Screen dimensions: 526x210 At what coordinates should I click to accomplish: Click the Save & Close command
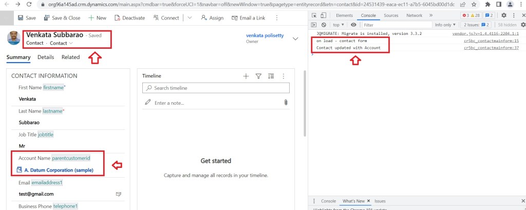pyautogui.click(x=62, y=17)
